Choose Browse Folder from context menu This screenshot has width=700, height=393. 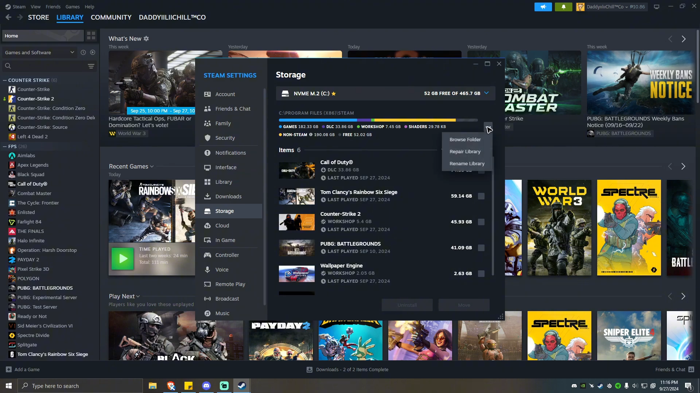click(x=465, y=139)
